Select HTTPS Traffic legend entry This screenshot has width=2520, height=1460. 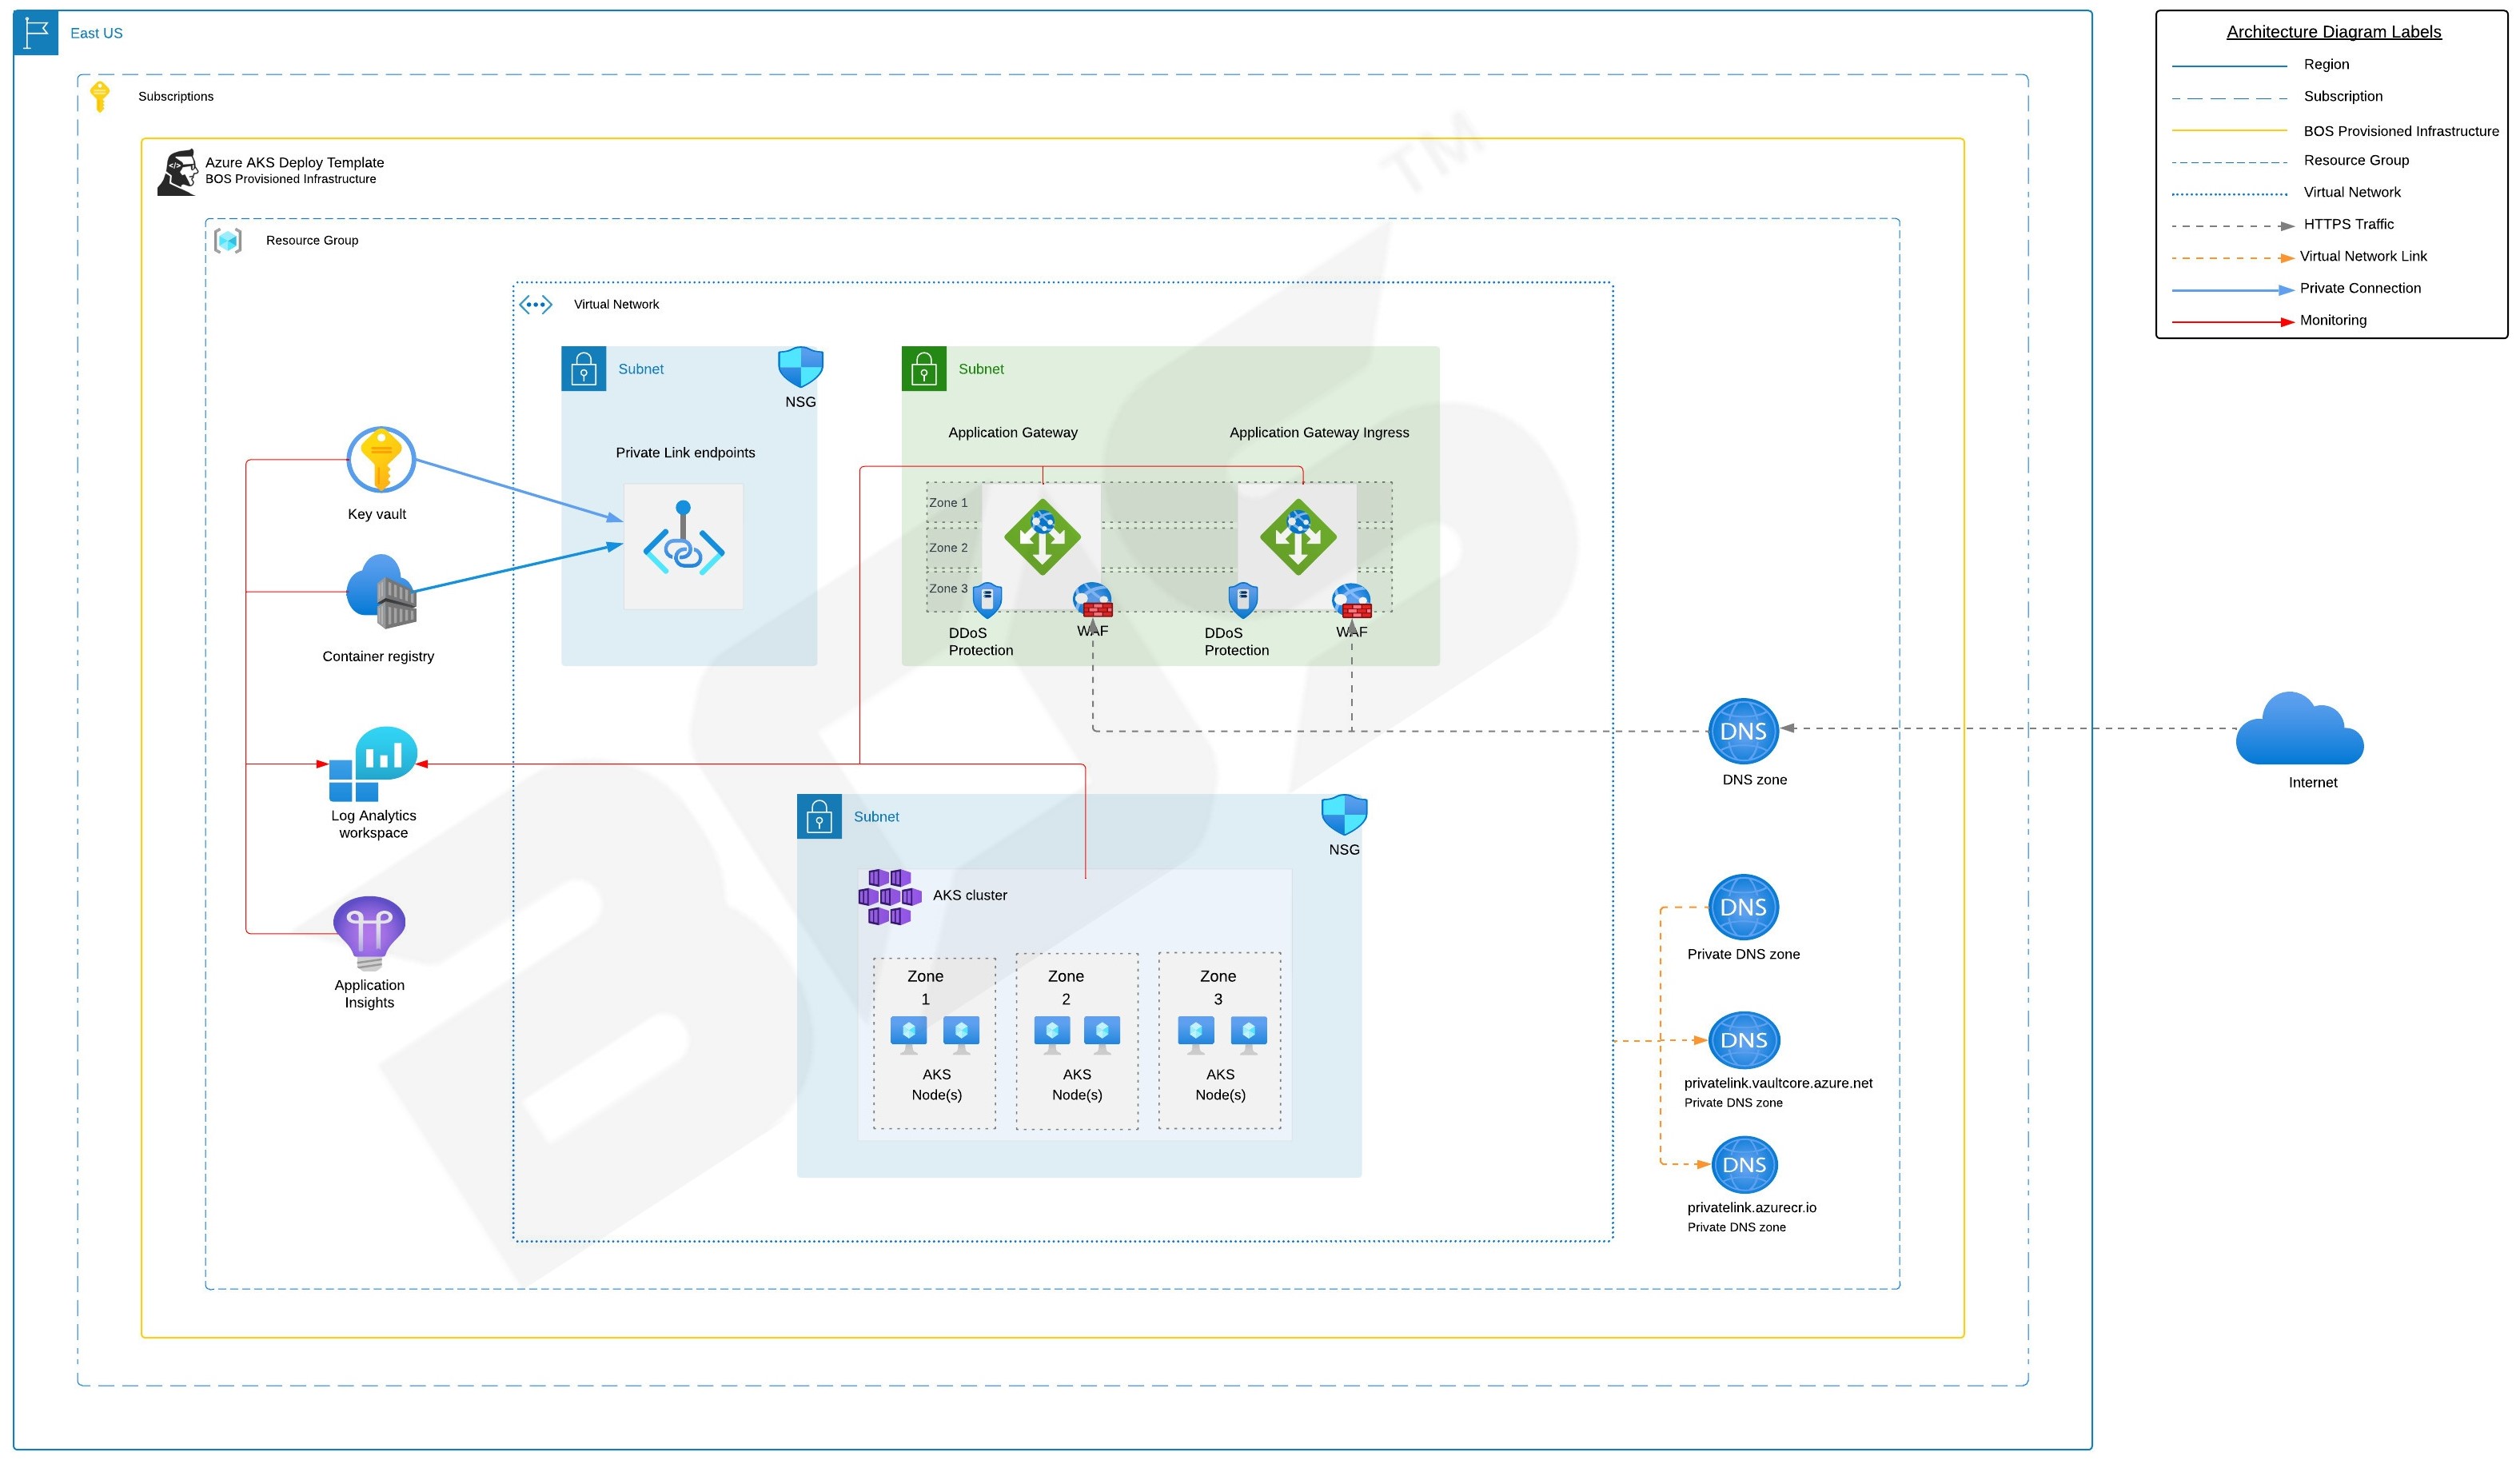tap(2348, 224)
